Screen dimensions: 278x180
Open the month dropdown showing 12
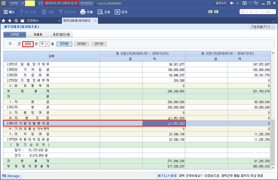pyautogui.click(x=47, y=44)
